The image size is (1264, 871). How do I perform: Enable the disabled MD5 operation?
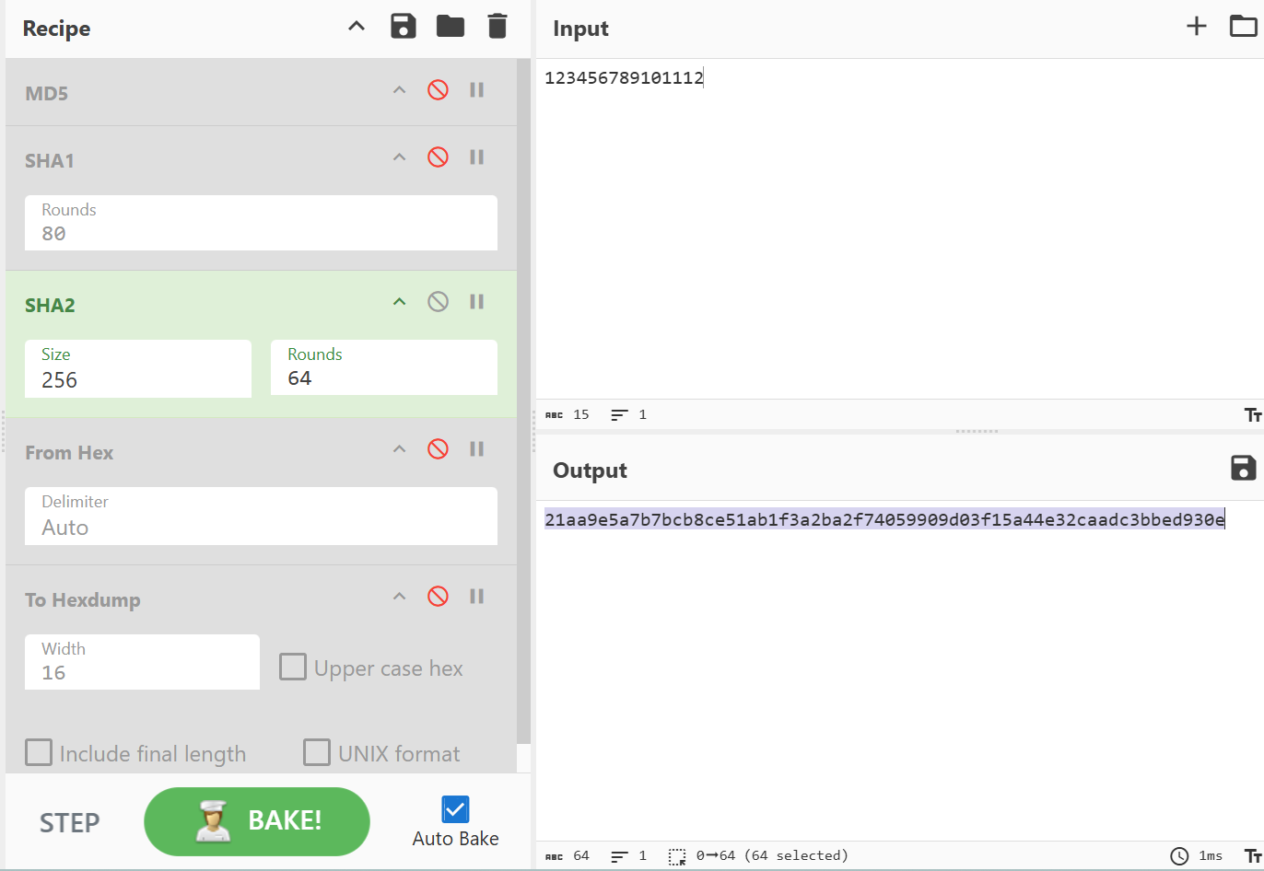pyautogui.click(x=438, y=90)
